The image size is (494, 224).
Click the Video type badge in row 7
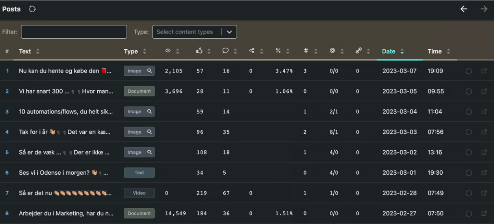pos(139,193)
